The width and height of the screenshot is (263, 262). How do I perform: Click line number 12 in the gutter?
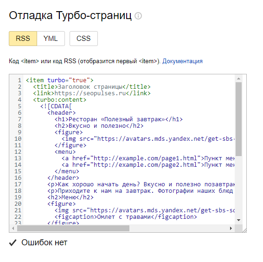(18, 152)
